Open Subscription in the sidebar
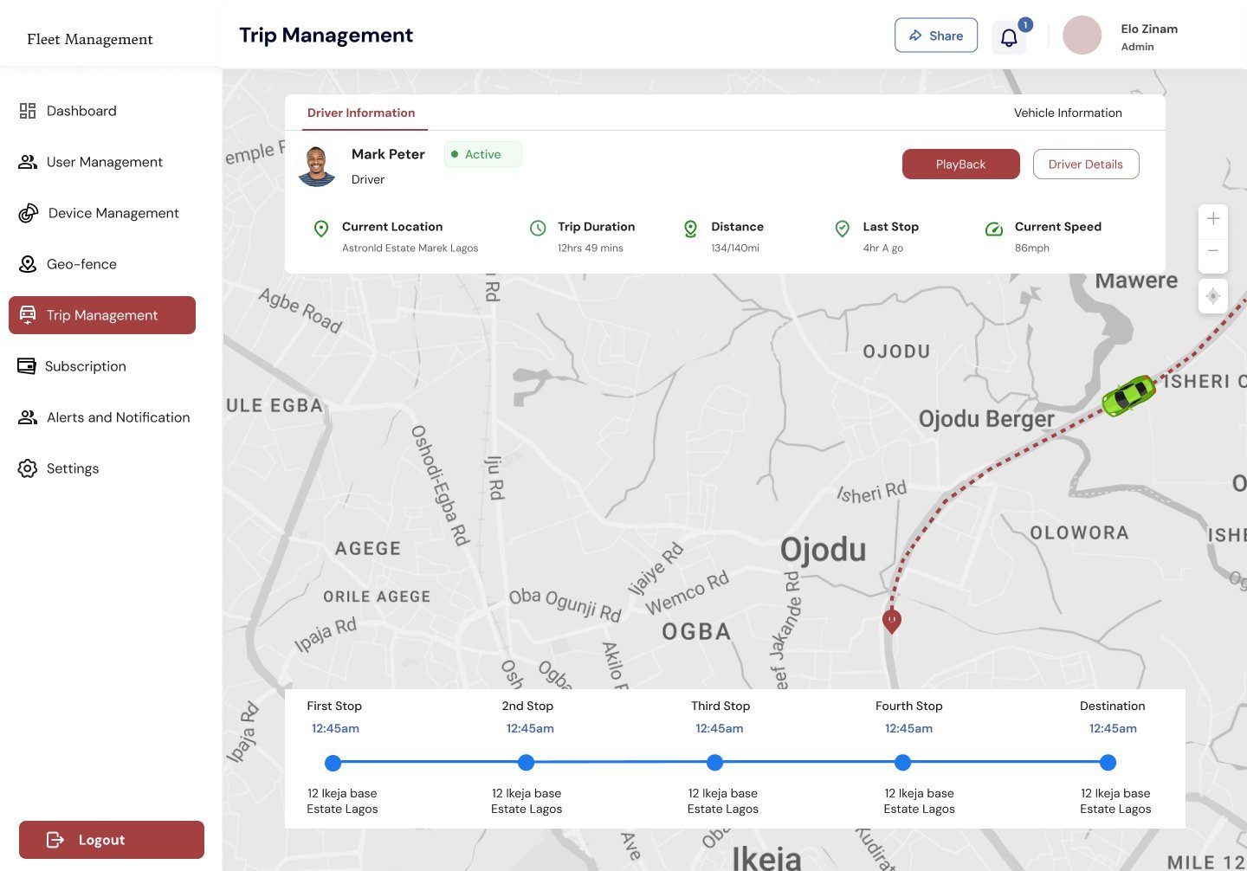The image size is (1247, 871). pos(86,366)
